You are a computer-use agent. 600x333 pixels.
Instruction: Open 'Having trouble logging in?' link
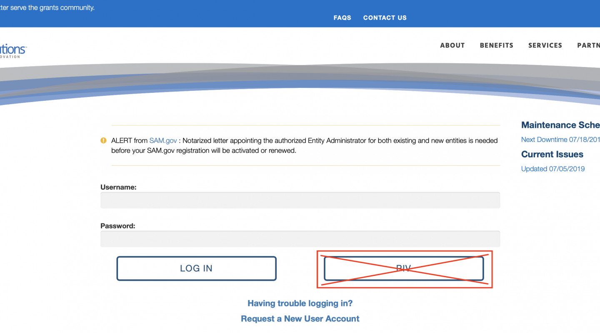[x=300, y=303]
